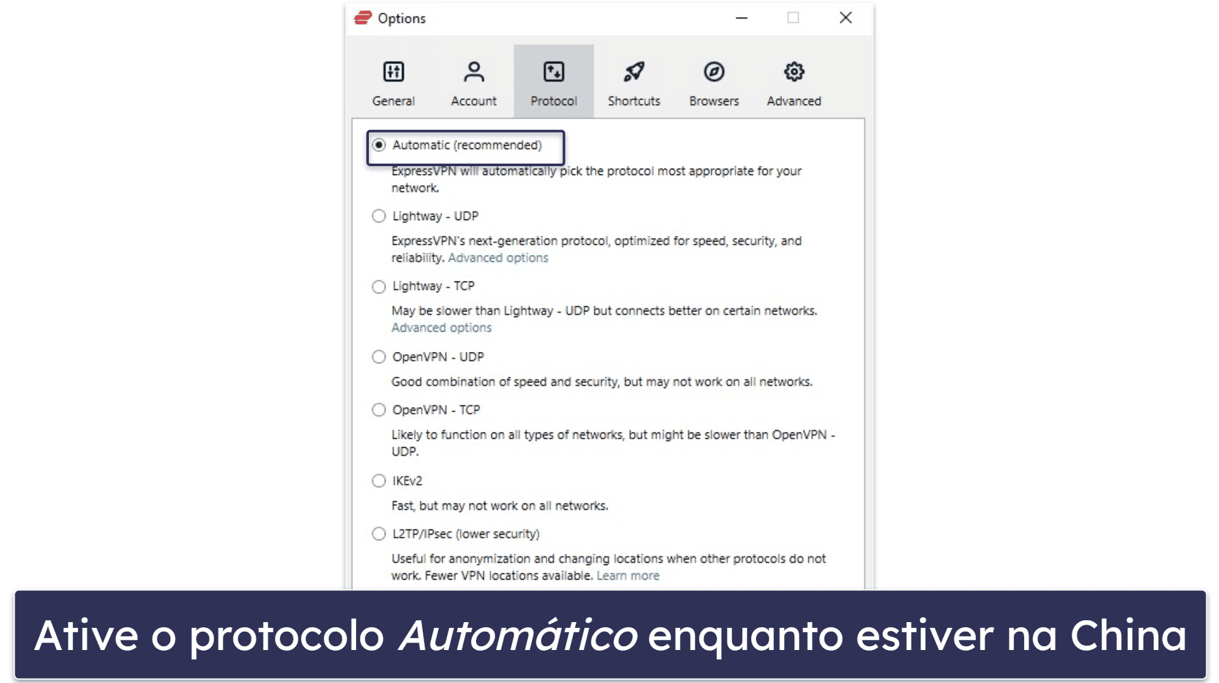Choose Lightway - TCP radio button

(x=379, y=287)
